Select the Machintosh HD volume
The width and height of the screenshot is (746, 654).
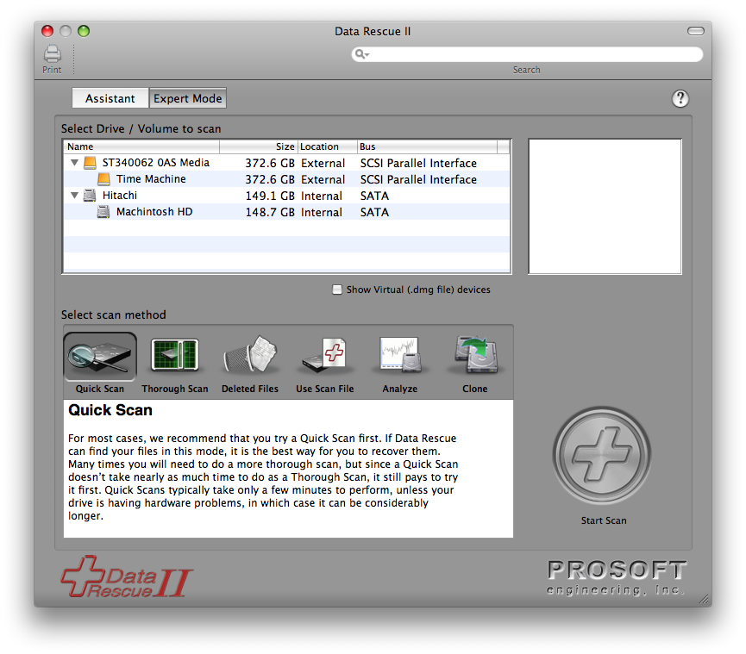(x=286, y=212)
